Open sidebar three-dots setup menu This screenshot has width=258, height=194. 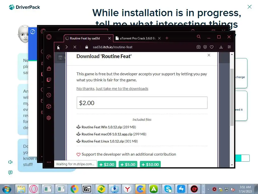pos(49,162)
